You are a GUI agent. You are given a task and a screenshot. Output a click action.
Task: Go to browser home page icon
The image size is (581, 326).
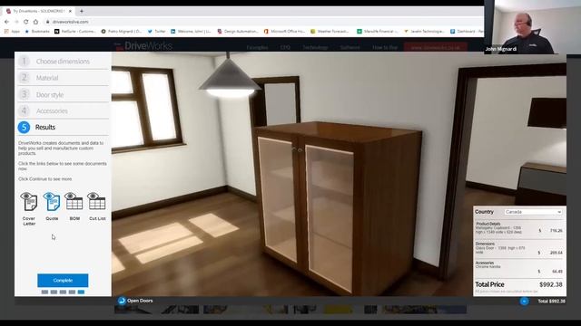35,22
